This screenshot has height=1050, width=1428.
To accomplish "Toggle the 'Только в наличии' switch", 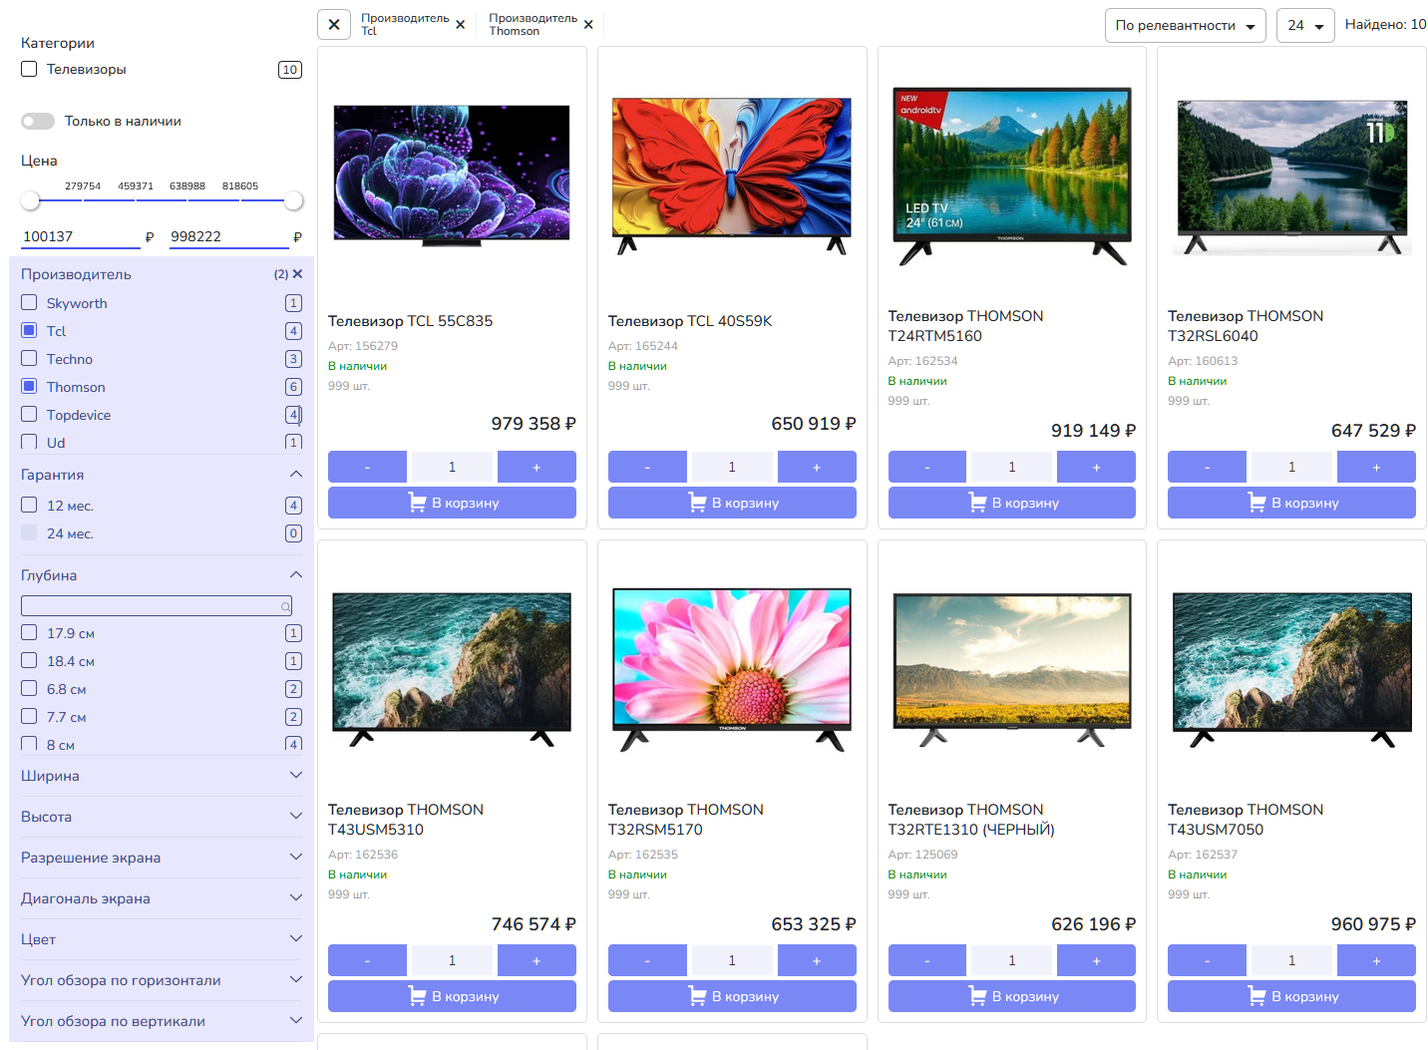I will coord(38,121).
